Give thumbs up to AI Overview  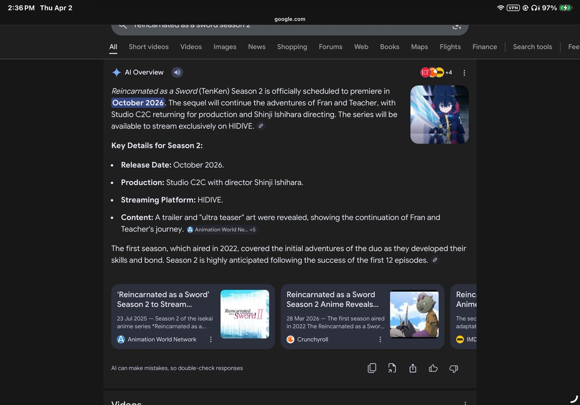[x=433, y=368]
